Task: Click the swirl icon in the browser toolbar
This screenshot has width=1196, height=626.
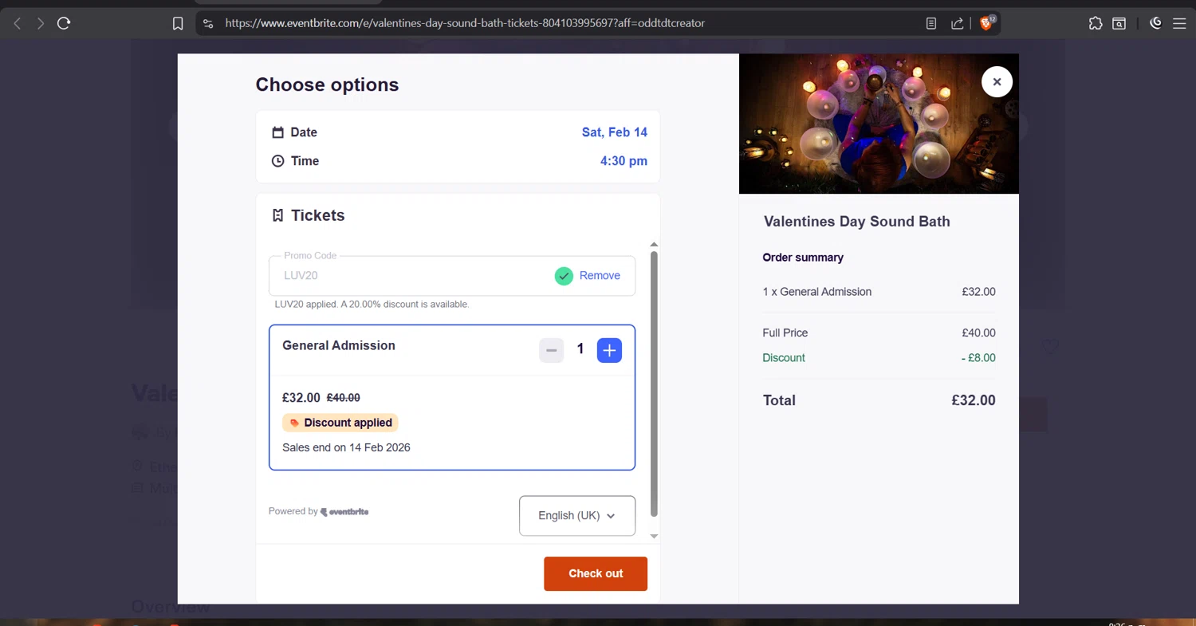Action: coord(1155,23)
